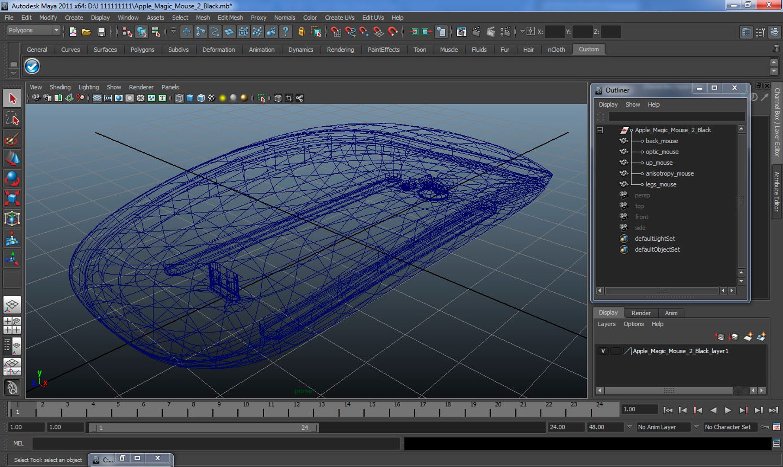Image resolution: width=783 pixels, height=467 pixels.
Task: Select the Move tool
Action: 12,159
